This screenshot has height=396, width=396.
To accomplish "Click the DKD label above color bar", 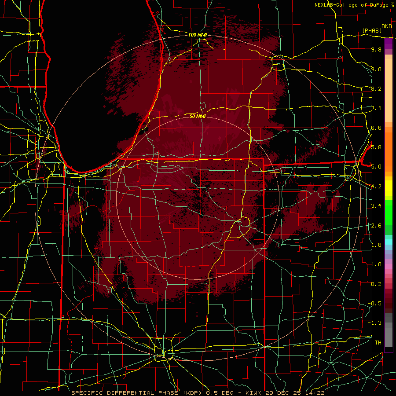I will pyautogui.click(x=387, y=26).
